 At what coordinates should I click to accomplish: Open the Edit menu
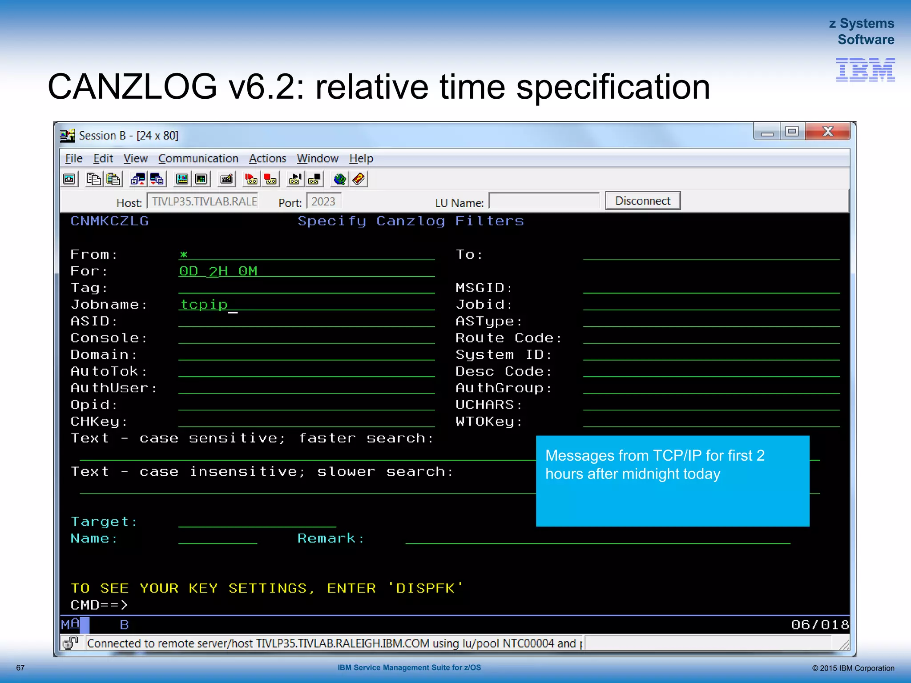103,158
